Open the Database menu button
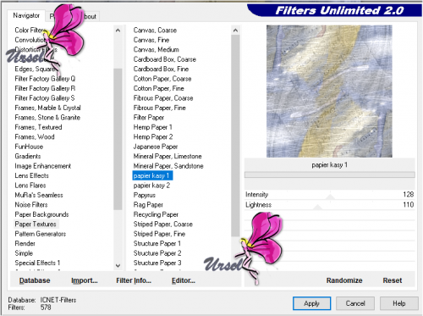Image resolution: width=423 pixels, height=316 pixels. point(35,280)
